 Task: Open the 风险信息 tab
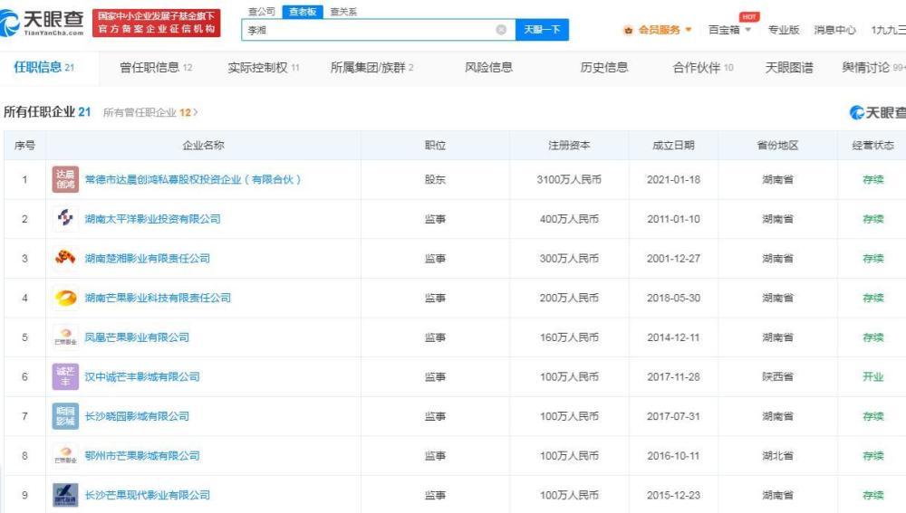pyautogui.click(x=489, y=68)
